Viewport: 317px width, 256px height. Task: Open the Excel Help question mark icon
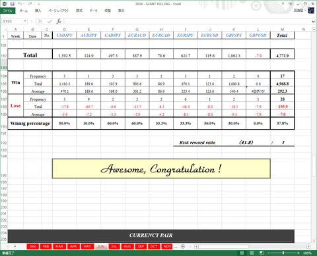[283, 4]
